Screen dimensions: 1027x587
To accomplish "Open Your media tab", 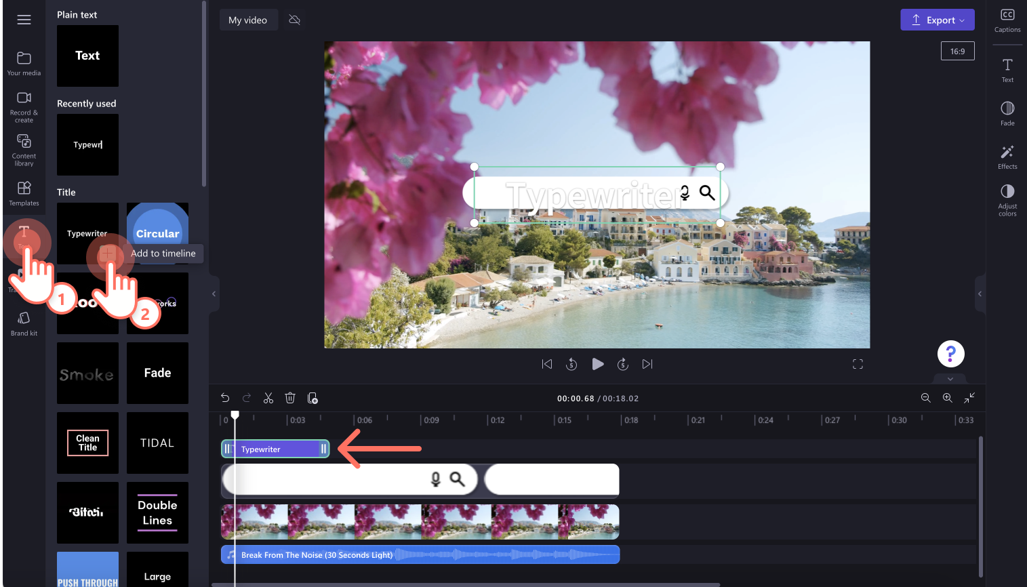I will tap(24, 64).
